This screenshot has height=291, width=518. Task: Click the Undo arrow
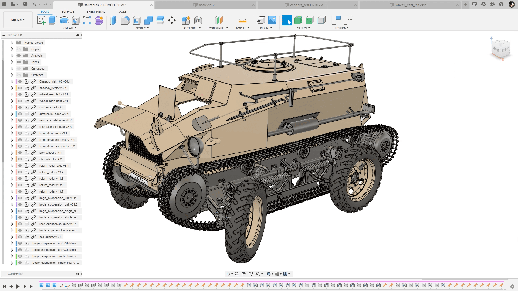coord(34,5)
